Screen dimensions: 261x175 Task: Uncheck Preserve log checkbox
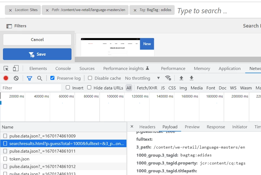[52, 78]
